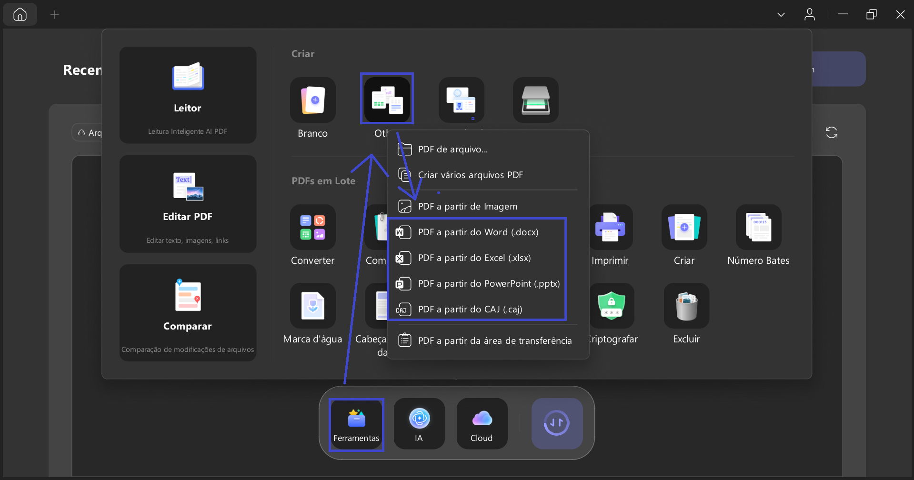Choose PDF a partir do Excel (.xlsx)
This screenshot has width=914, height=480.
click(x=488, y=258)
